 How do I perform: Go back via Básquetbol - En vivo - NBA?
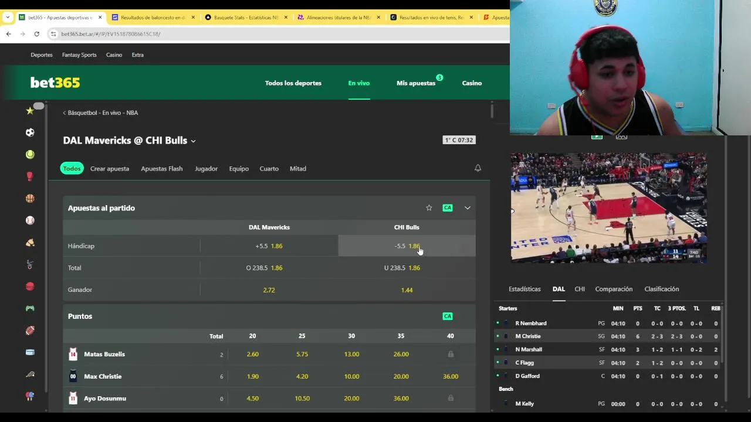[x=100, y=113]
